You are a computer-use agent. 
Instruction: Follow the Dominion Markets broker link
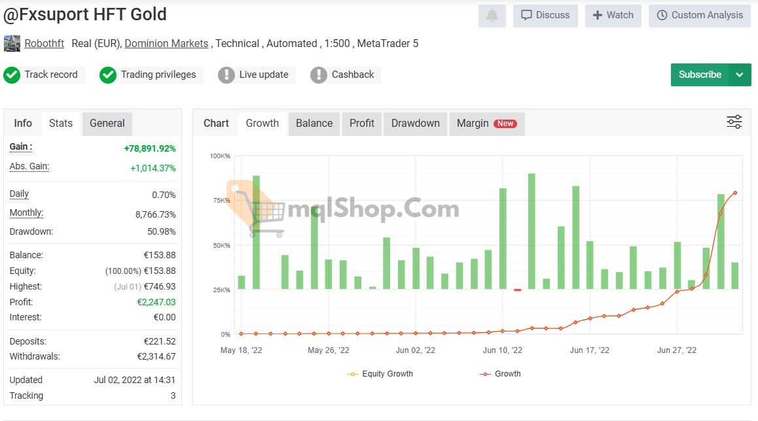coord(166,44)
